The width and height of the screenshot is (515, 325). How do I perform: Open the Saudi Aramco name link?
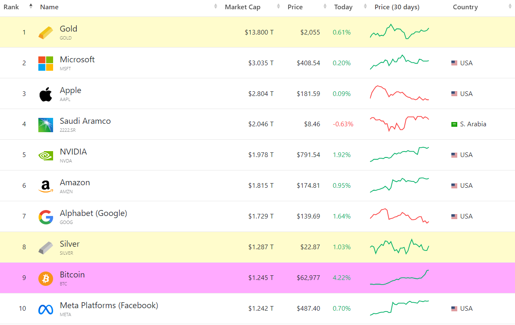point(85,121)
